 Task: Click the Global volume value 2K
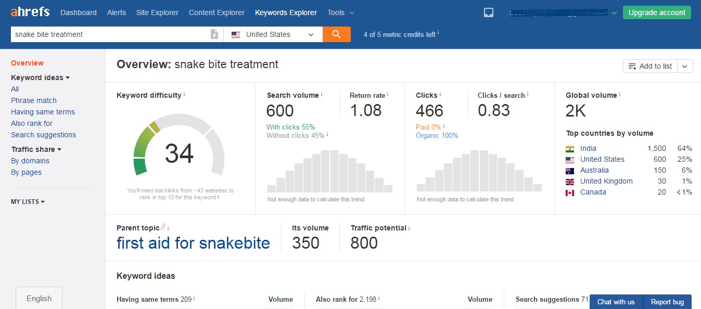point(576,110)
